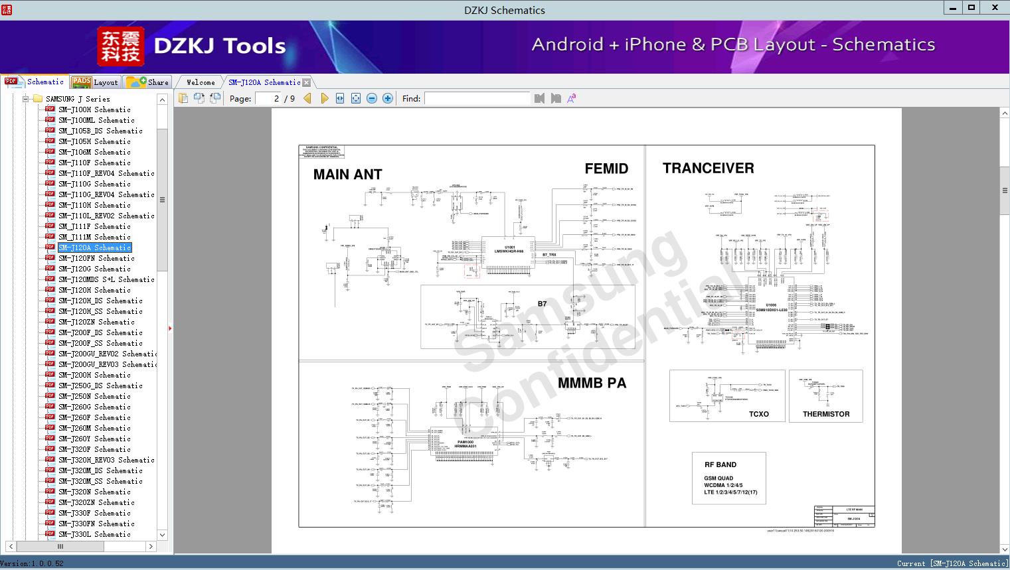
Task: Open SM-J330L Schematic from the tree
Action: 94,534
